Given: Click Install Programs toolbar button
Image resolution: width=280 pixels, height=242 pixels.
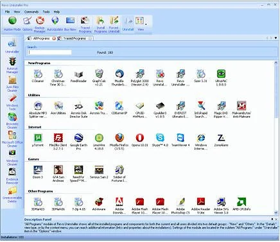Looking at the screenshot, I should coord(100,24).
